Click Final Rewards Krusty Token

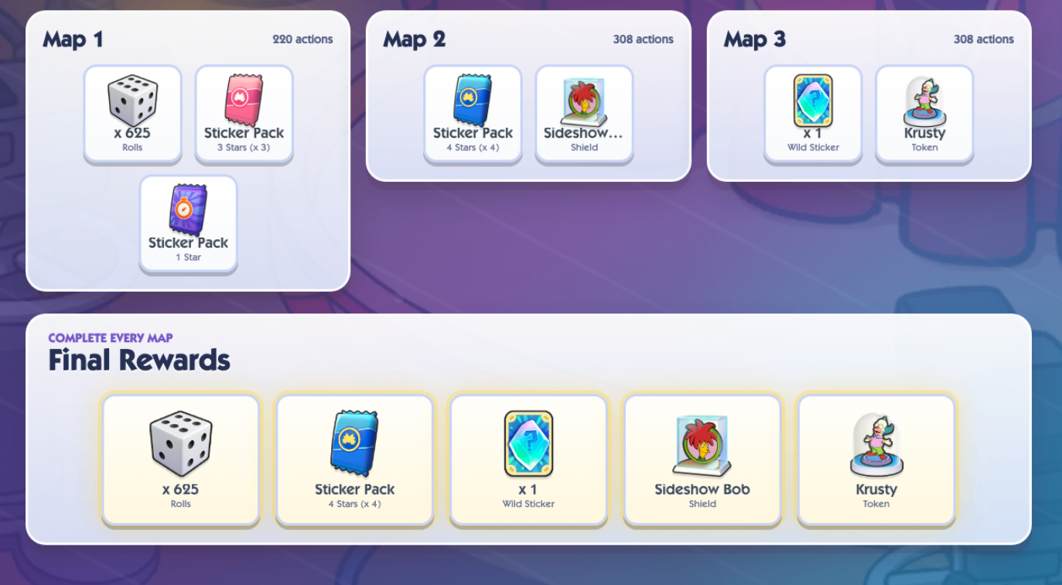876,460
